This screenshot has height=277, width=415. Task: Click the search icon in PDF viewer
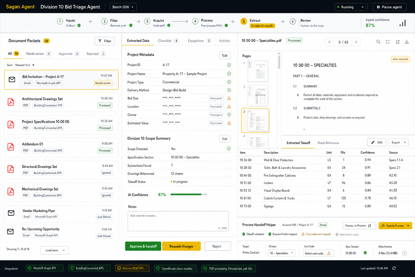pos(378,42)
